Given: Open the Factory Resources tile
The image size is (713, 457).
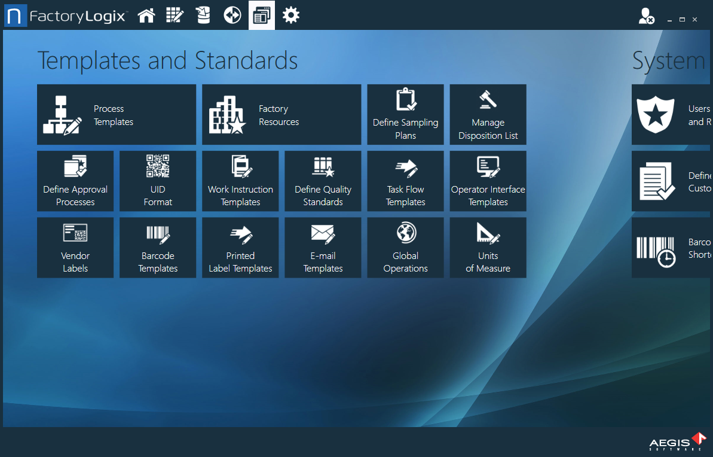Looking at the screenshot, I should (281, 115).
